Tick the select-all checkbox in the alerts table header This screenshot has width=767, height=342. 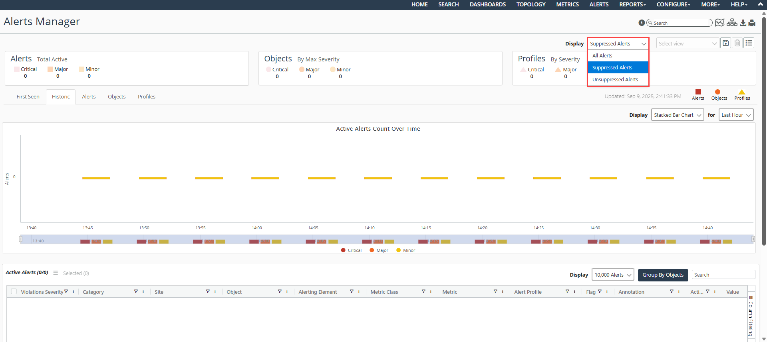14,292
